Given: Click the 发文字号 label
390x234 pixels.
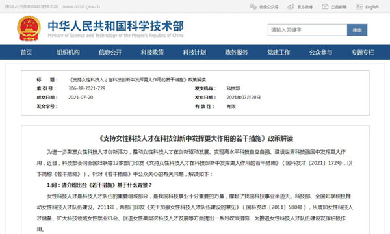Looking at the screenshot, I should [x=47, y=107].
